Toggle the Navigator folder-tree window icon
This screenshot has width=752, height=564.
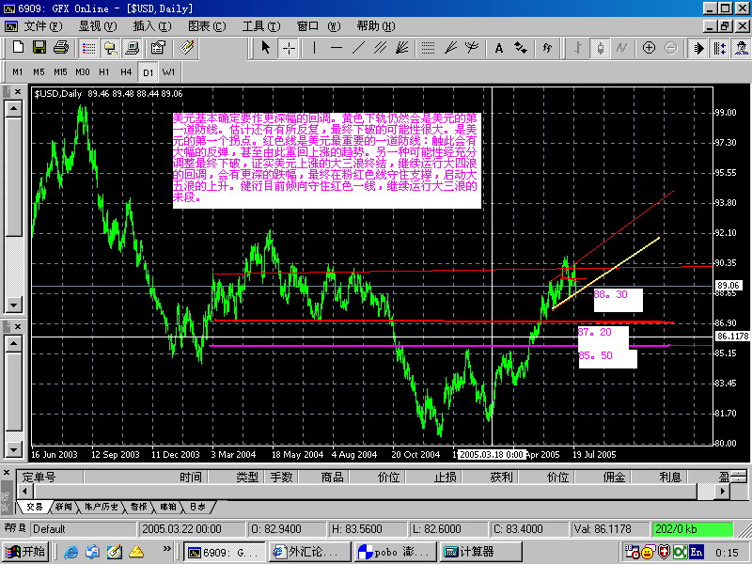point(110,48)
